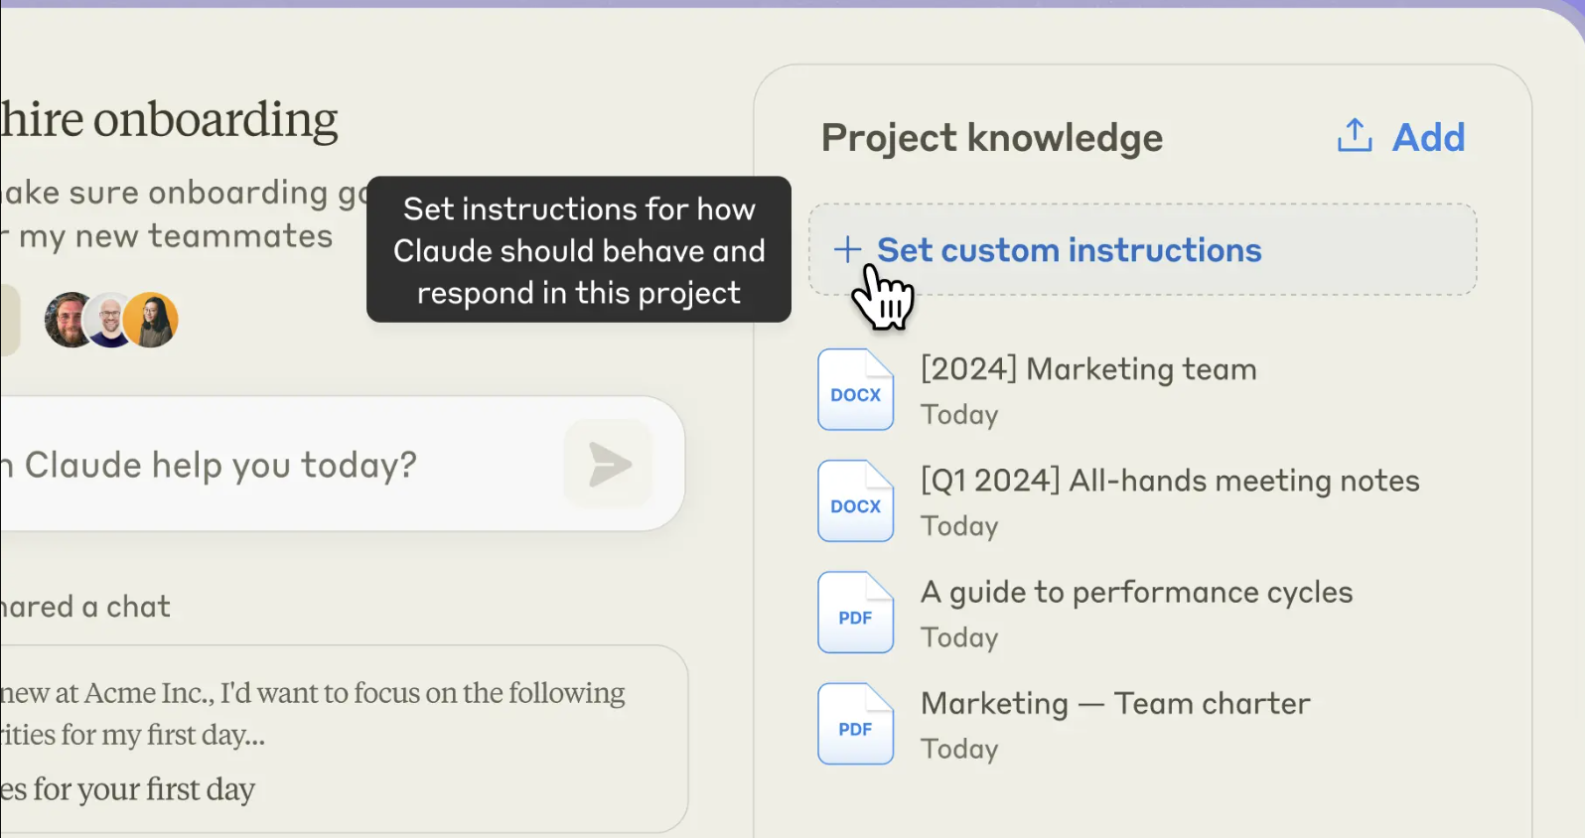
Task: Click the 'hire onboarding' project title
Action: click(x=169, y=119)
